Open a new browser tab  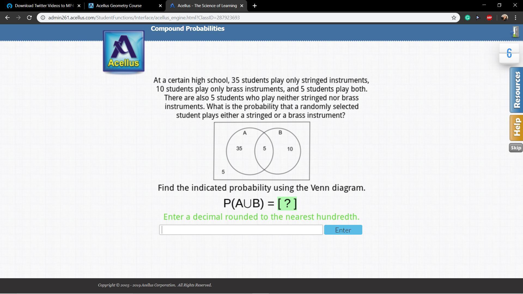click(254, 6)
